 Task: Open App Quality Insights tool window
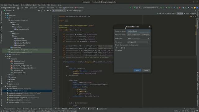point(46,109)
